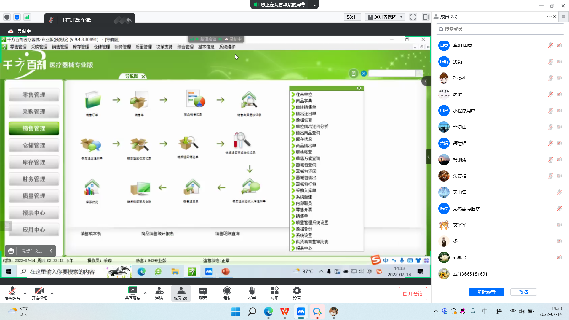569x320 pixels.
Task: Open the 演讲者视图 view dropdown
Action: pyautogui.click(x=385, y=17)
